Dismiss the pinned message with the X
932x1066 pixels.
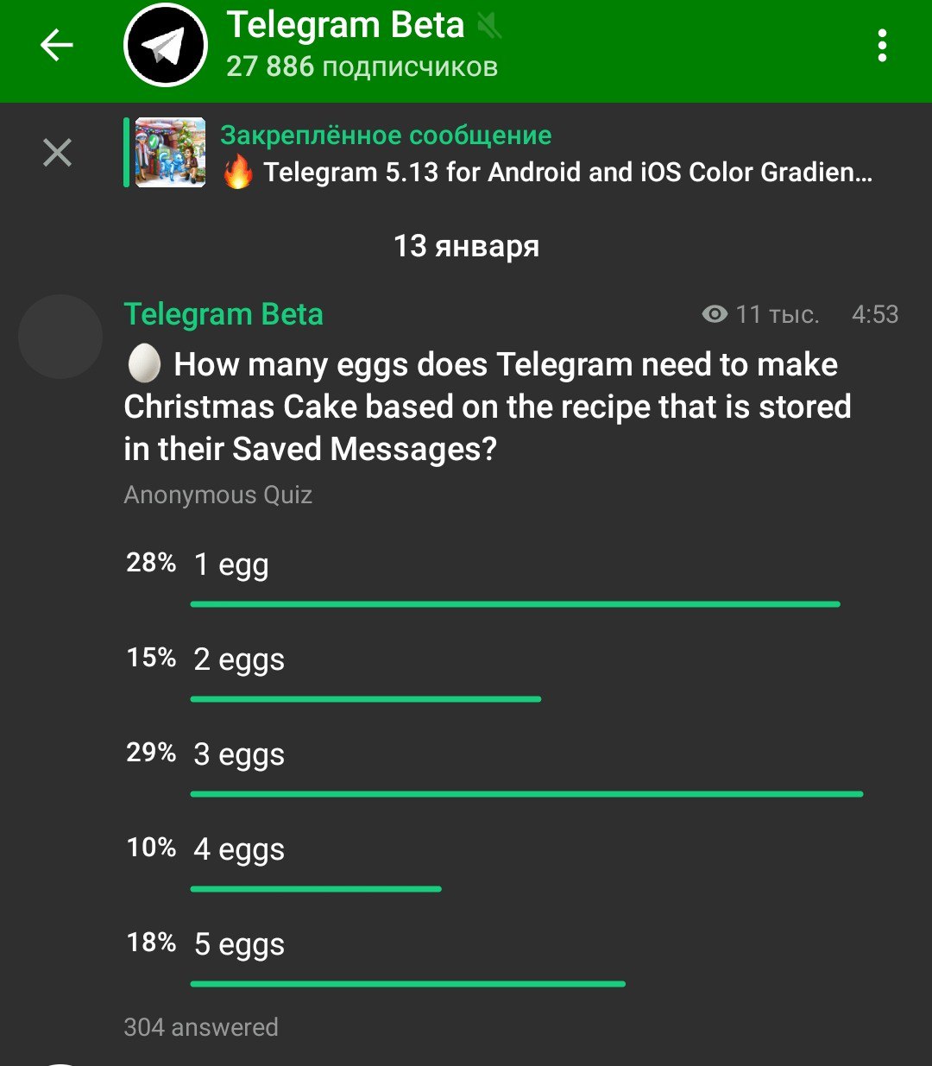pos(57,153)
